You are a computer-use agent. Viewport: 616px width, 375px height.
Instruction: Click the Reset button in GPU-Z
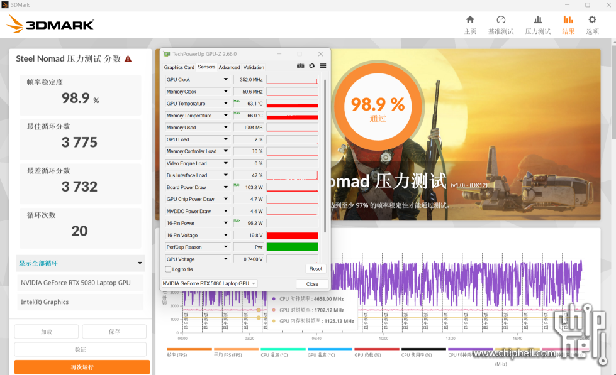[315, 269]
